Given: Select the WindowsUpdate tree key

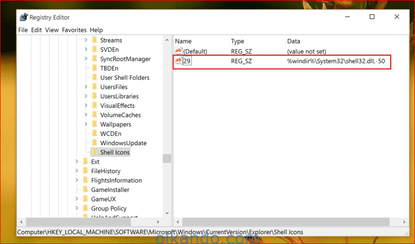Looking at the screenshot, I should click(124, 143).
